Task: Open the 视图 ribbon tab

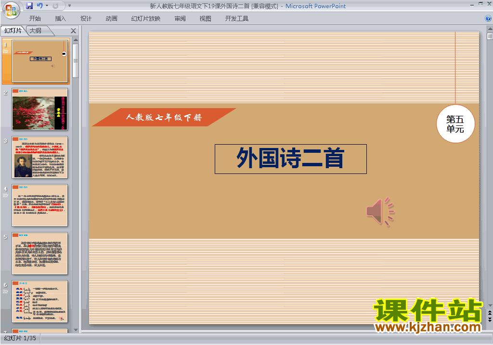Action: click(205, 19)
